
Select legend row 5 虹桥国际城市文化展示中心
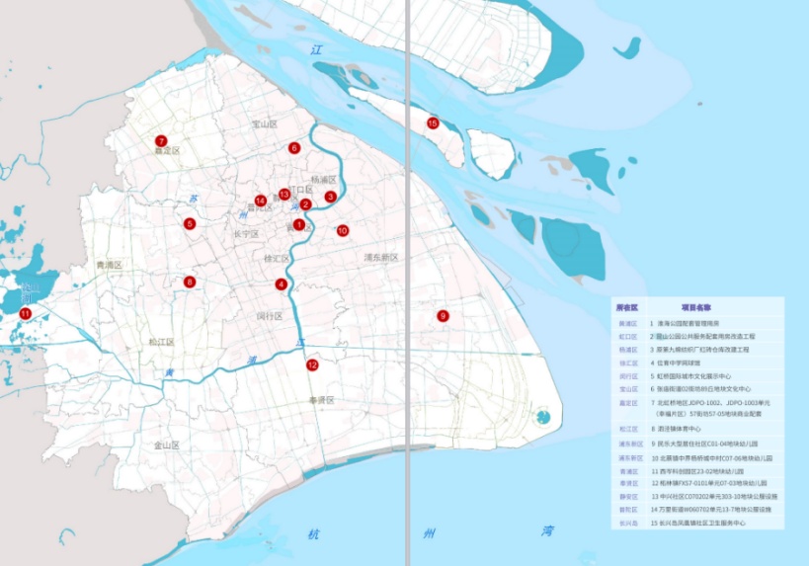click(x=690, y=376)
